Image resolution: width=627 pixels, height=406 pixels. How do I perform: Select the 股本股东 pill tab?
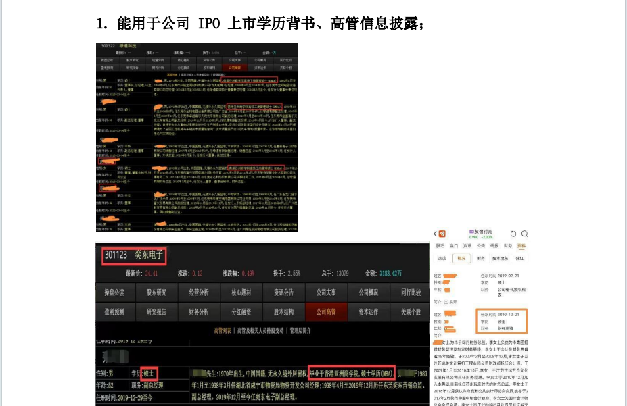[499, 258]
